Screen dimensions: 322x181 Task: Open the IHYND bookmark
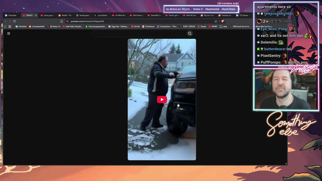[x=213, y=26]
